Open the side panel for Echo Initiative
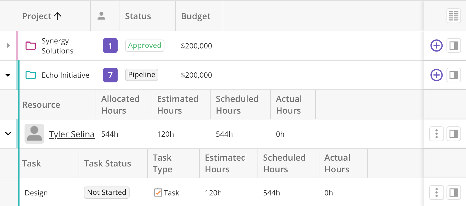The image size is (466, 206). point(453,75)
